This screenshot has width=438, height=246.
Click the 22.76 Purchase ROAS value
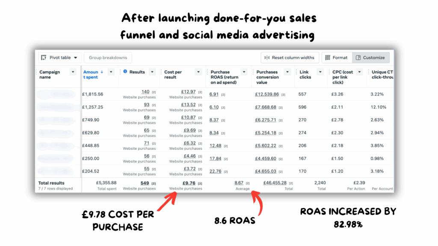click(x=215, y=171)
